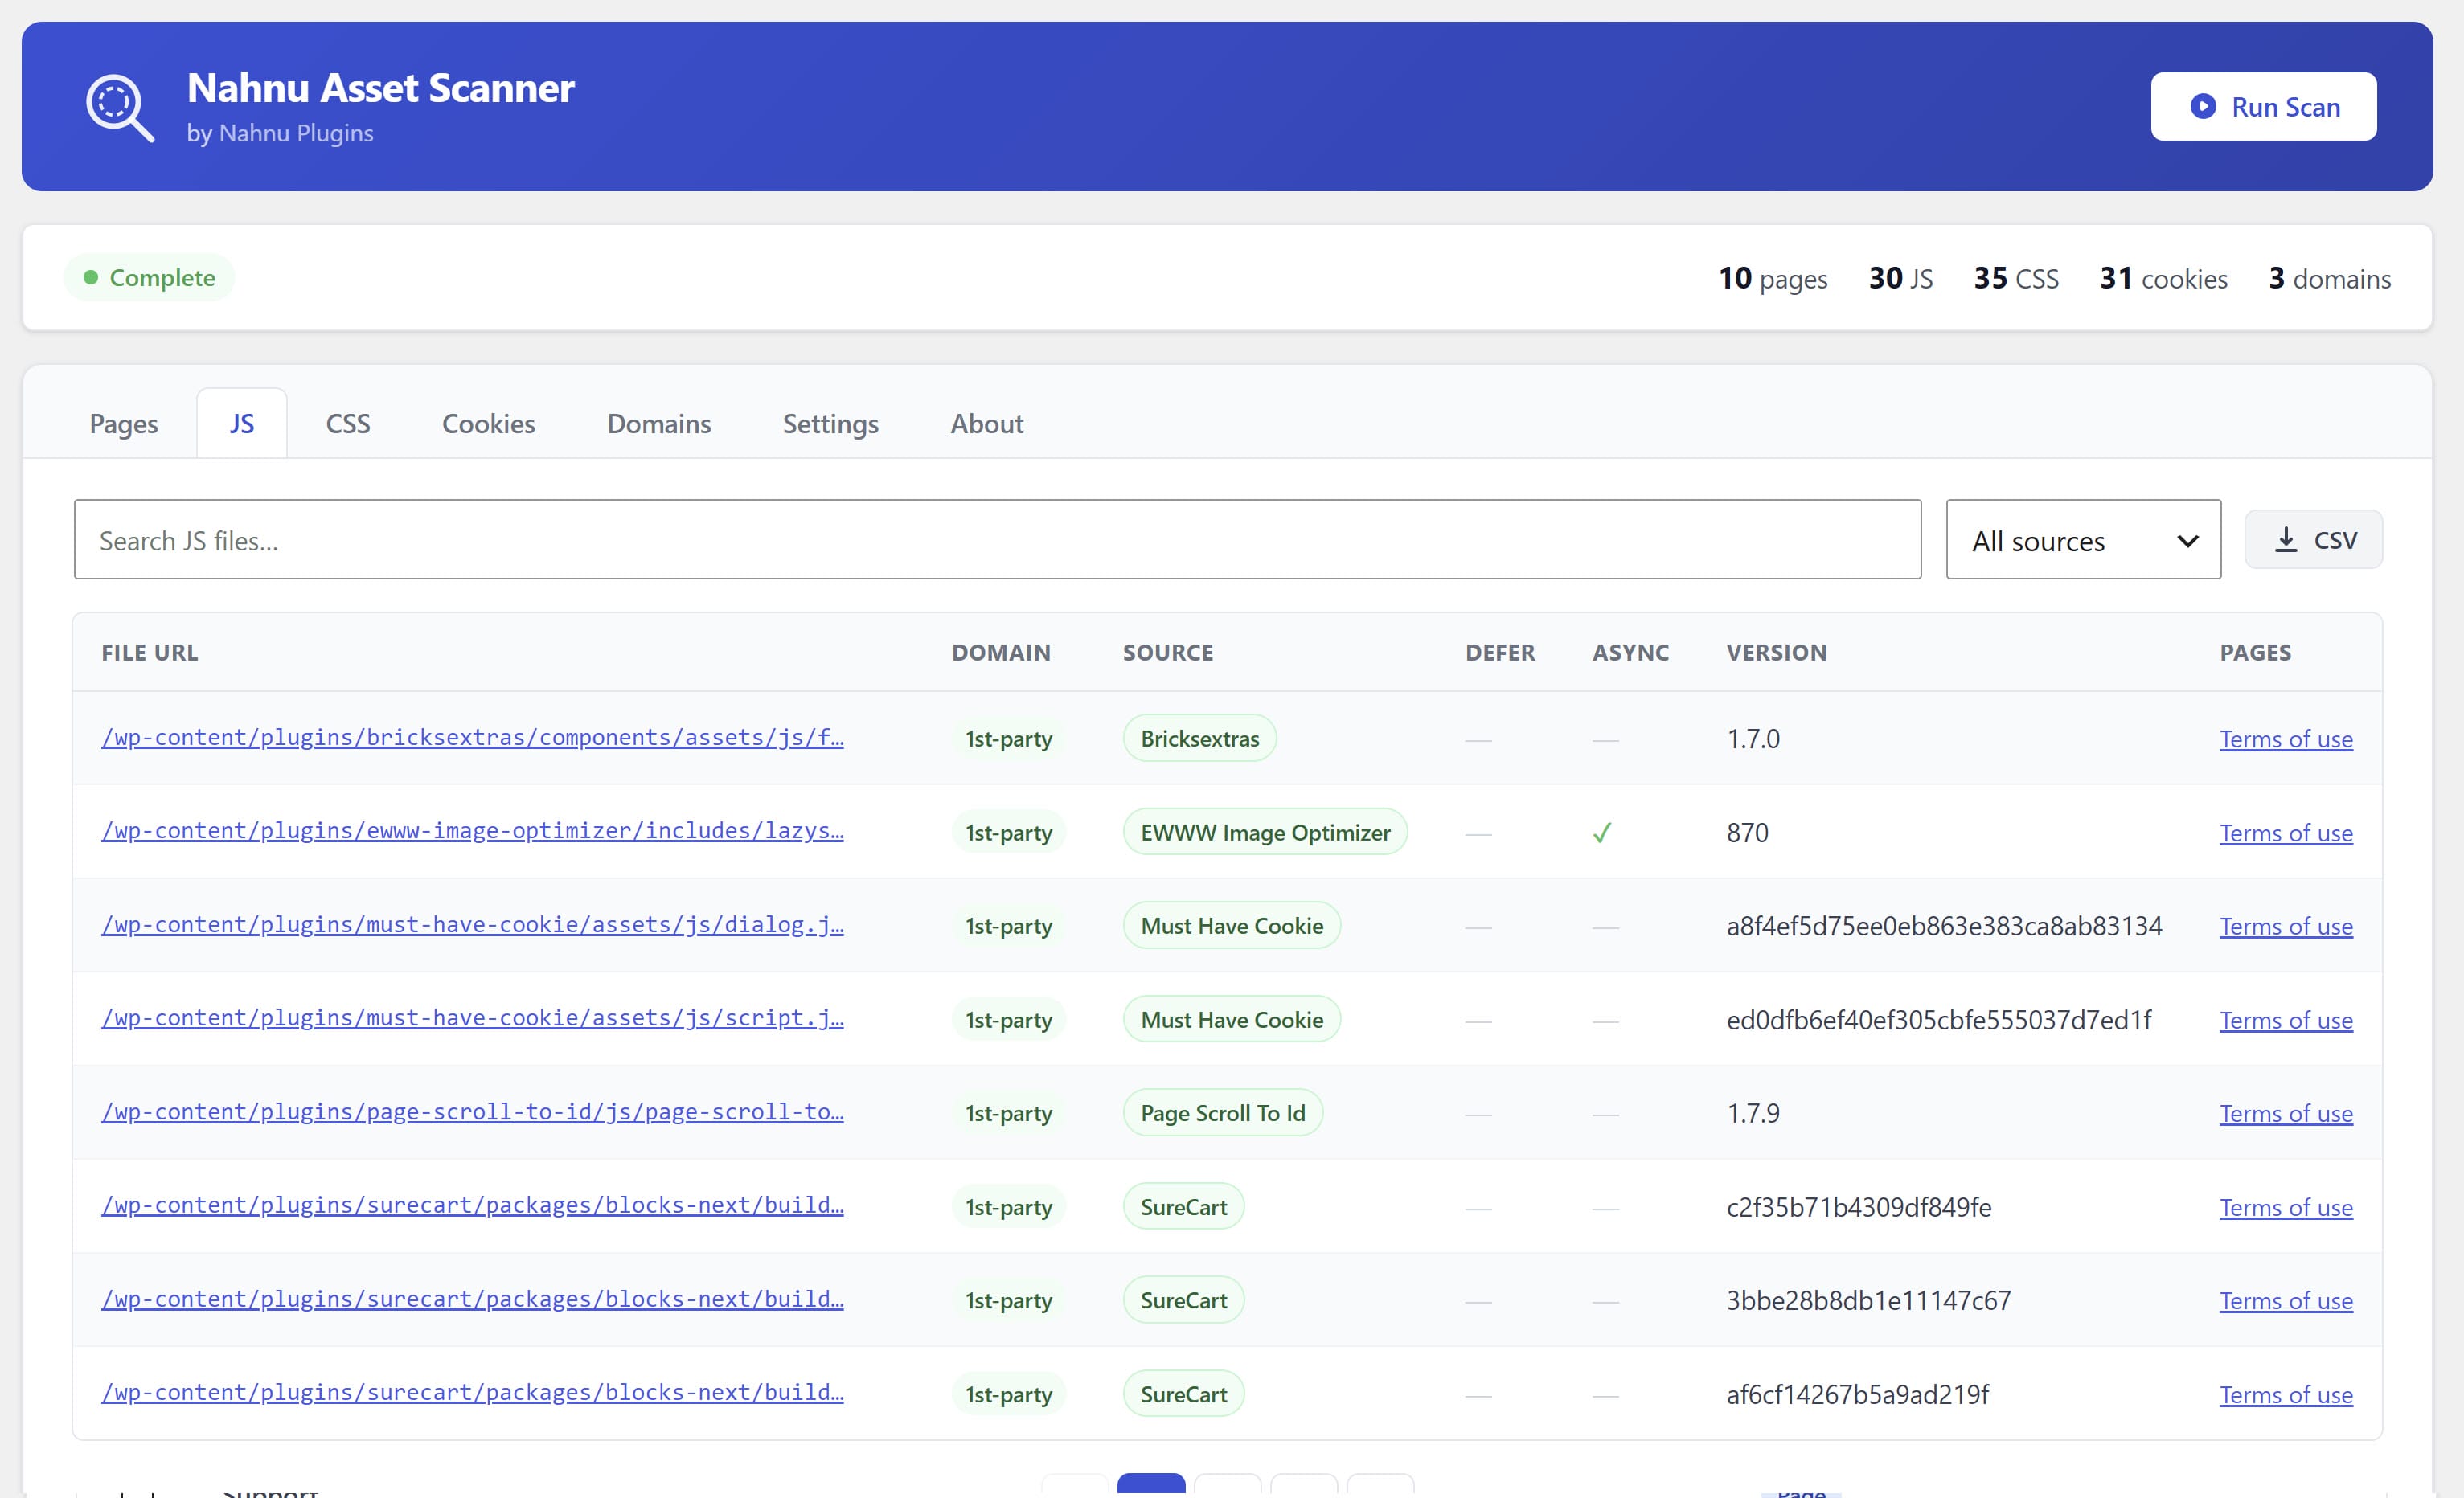Screen dimensions: 2464x1498
Task: Click the CSV download button
Action: click(x=2313, y=540)
